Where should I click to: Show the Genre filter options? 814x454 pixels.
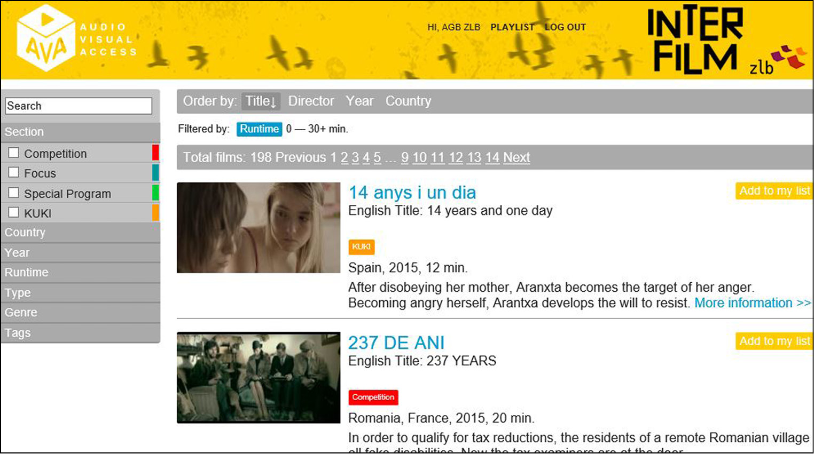[81, 313]
